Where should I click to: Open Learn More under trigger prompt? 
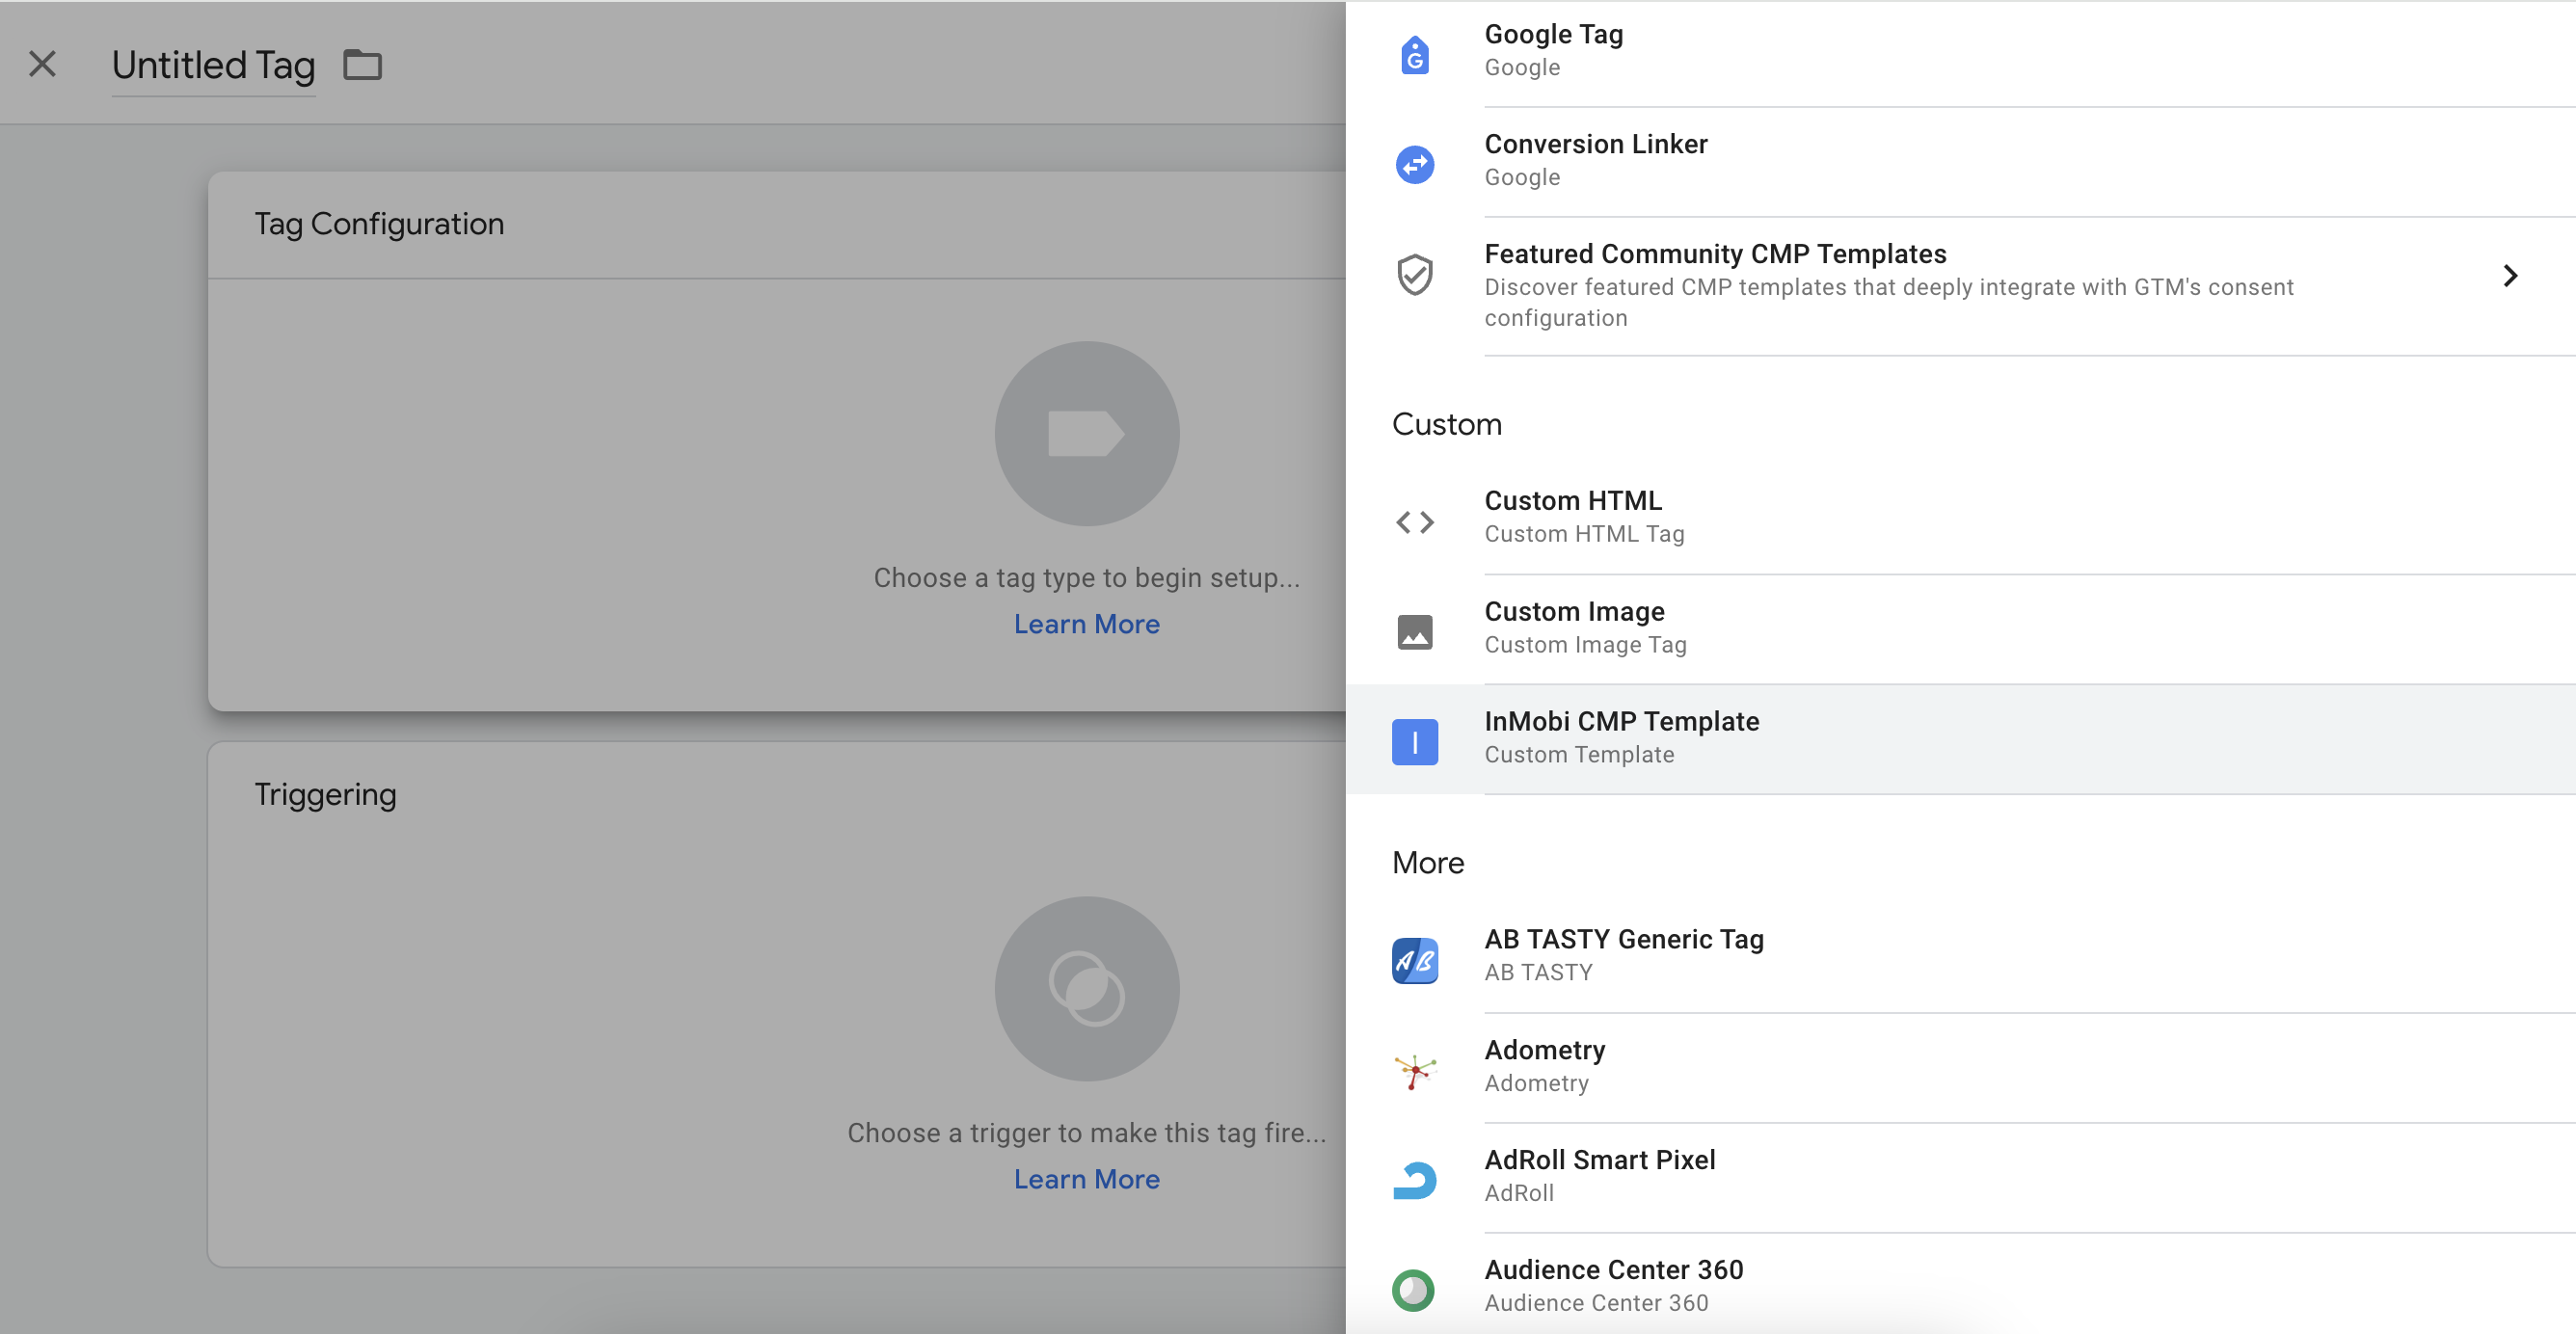[1086, 1179]
